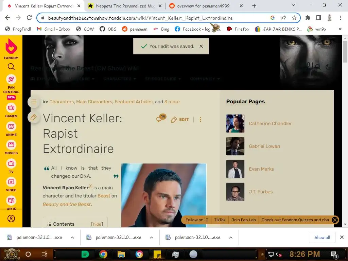Select the Vincent Keller wiki tab

[44, 6]
